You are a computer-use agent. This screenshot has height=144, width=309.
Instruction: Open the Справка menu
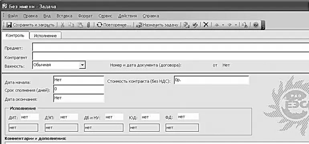[151, 16]
